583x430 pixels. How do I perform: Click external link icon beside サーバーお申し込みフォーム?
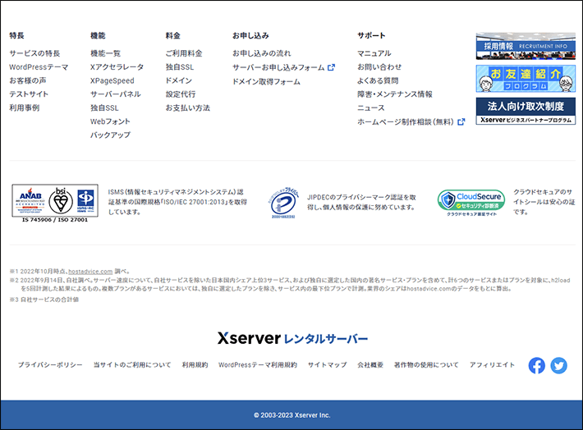pos(331,67)
